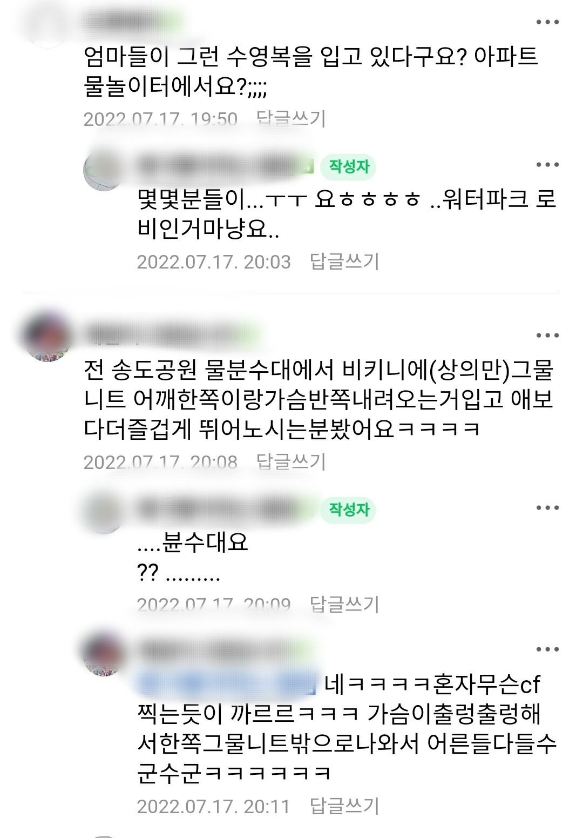Image resolution: width=583 pixels, height=838 pixels.
Task: Tap the blurred nickname of the 19:50 commenter
Action: click(x=132, y=22)
